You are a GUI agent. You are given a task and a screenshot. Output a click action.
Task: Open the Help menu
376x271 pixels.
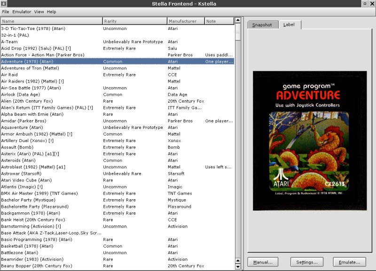coord(51,12)
